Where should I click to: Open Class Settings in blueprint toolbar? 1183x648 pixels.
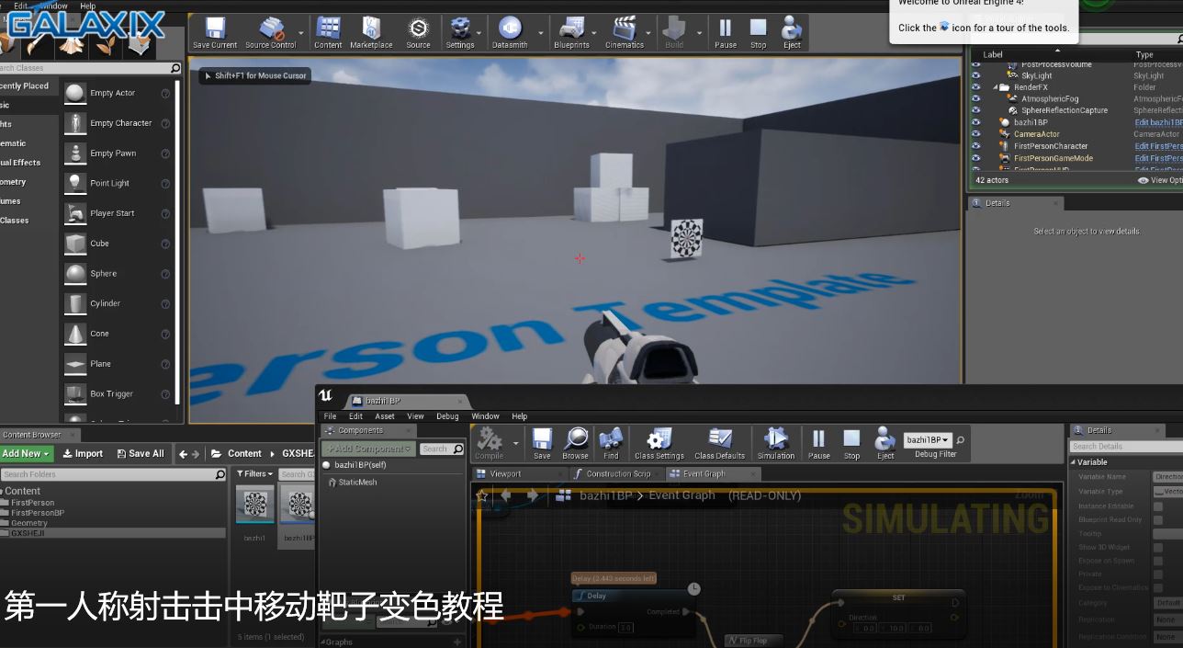pos(659,441)
